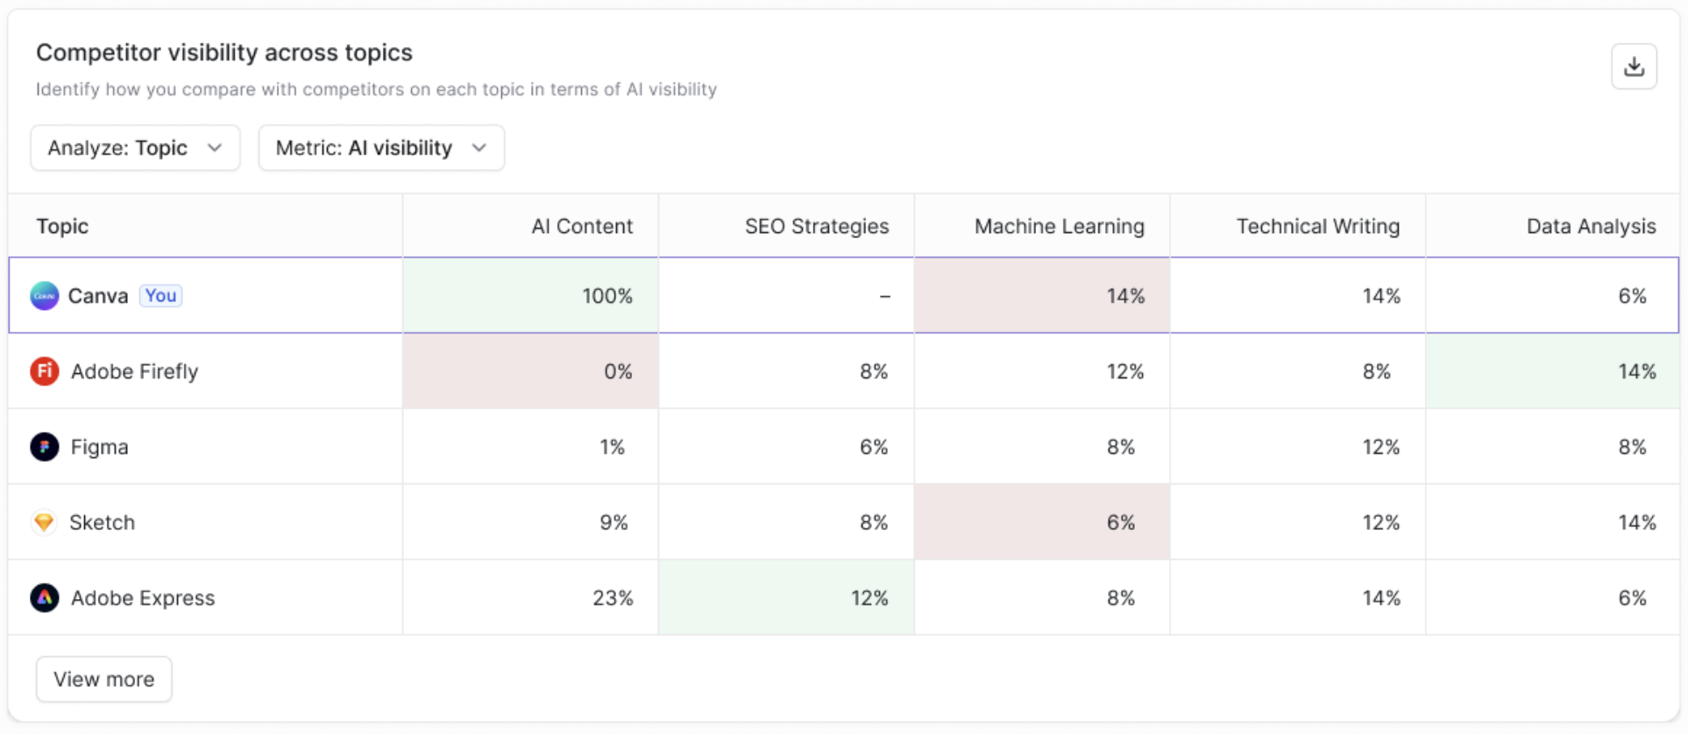The height and width of the screenshot is (734, 1688).
Task: Click the Adobe Firefly row name
Action: 135,371
